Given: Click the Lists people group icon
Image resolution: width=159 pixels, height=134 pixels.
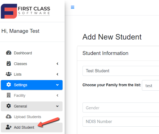Looking at the screenshot, I should 9,74.
